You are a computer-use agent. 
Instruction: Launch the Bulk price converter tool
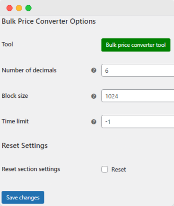point(136,45)
